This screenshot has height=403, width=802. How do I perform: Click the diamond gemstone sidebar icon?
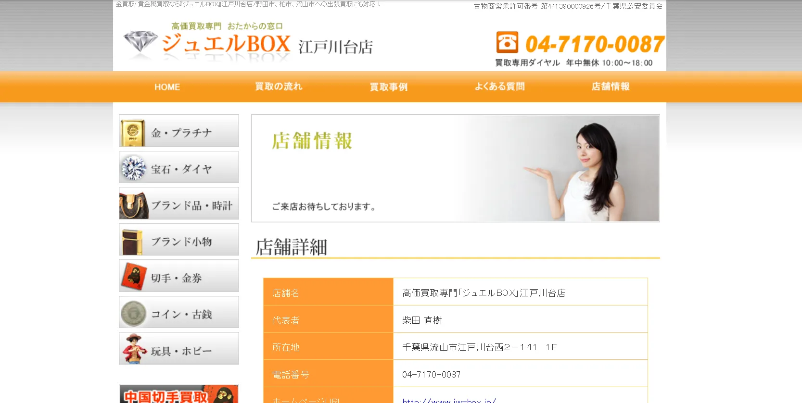[133, 168]
